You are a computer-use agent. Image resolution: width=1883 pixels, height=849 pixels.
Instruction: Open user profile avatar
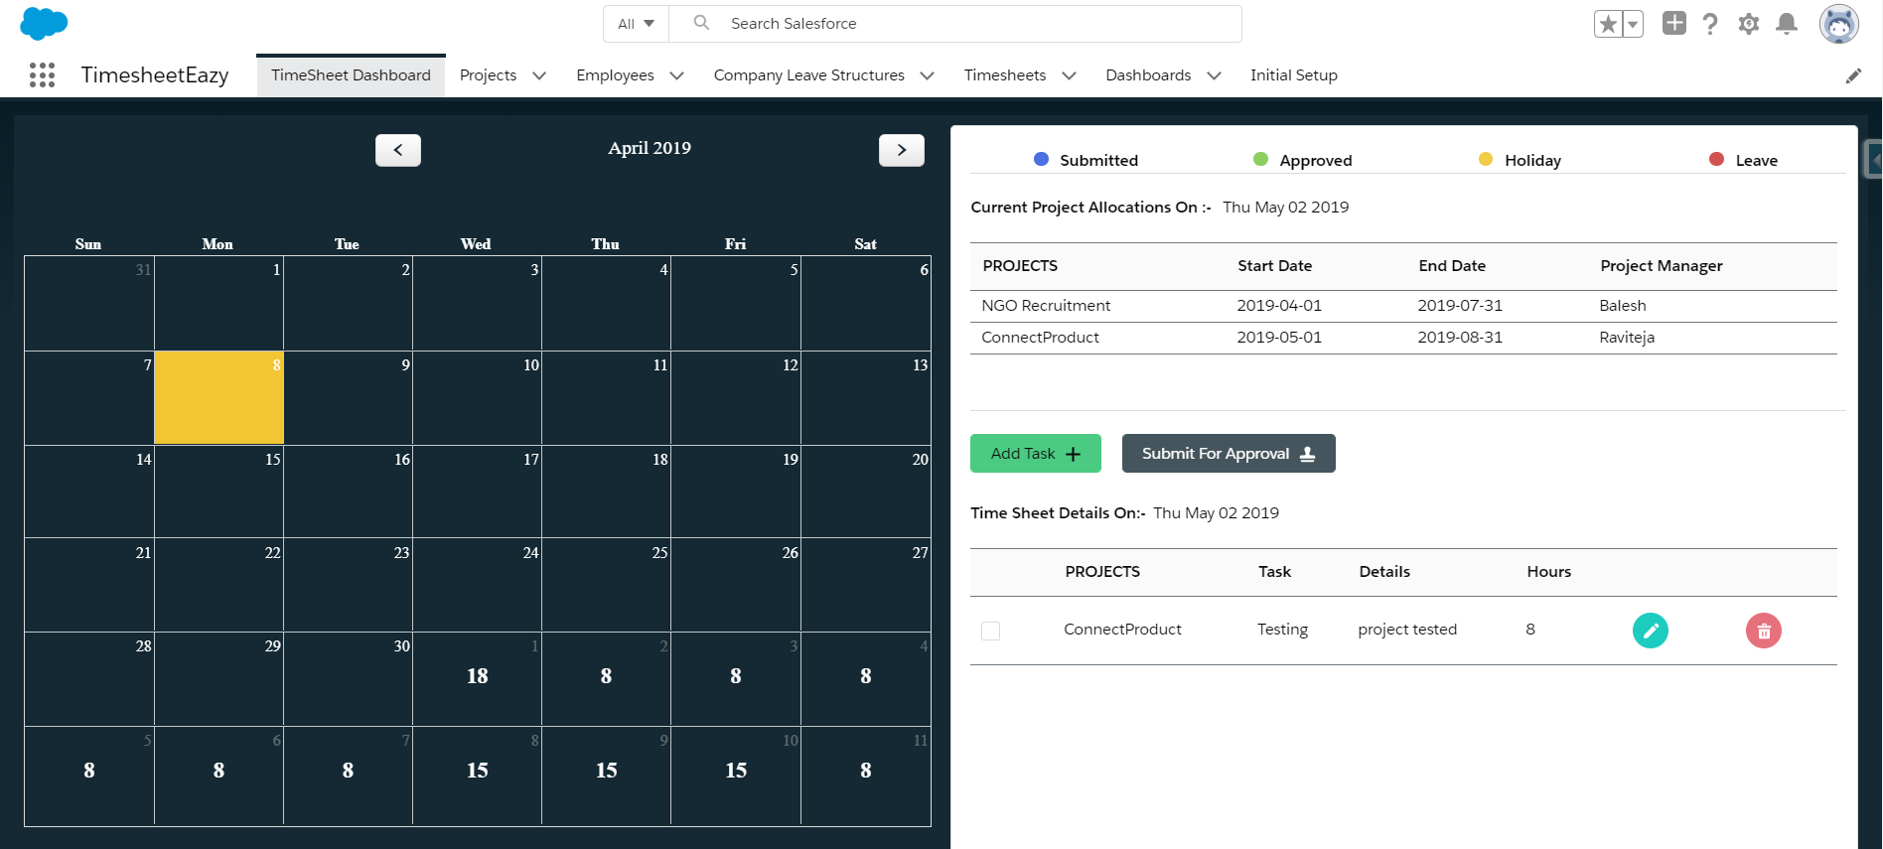pos(1839,24)
